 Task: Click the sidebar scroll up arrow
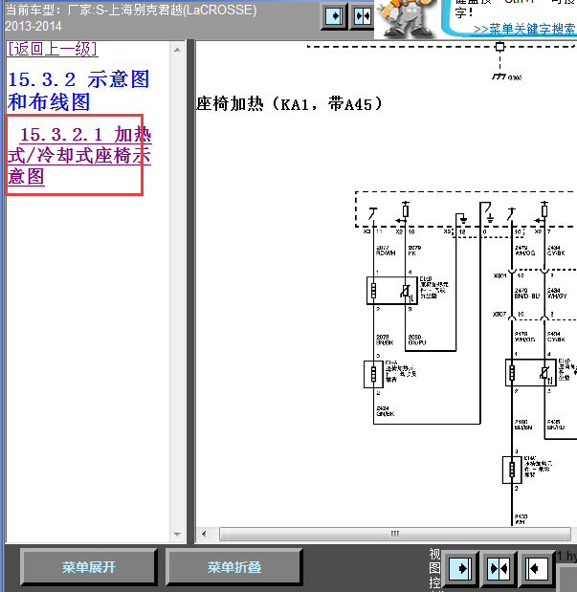pos(177,50)
